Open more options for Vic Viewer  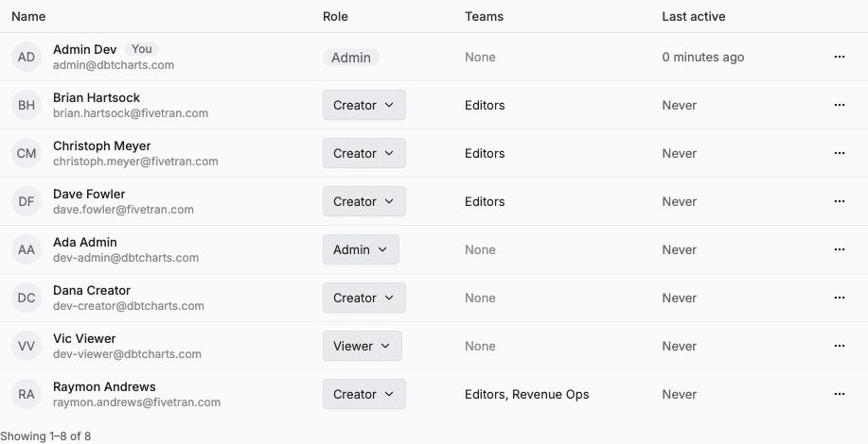point(840,346)
